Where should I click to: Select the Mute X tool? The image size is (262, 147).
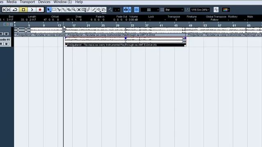coord(79,10)
